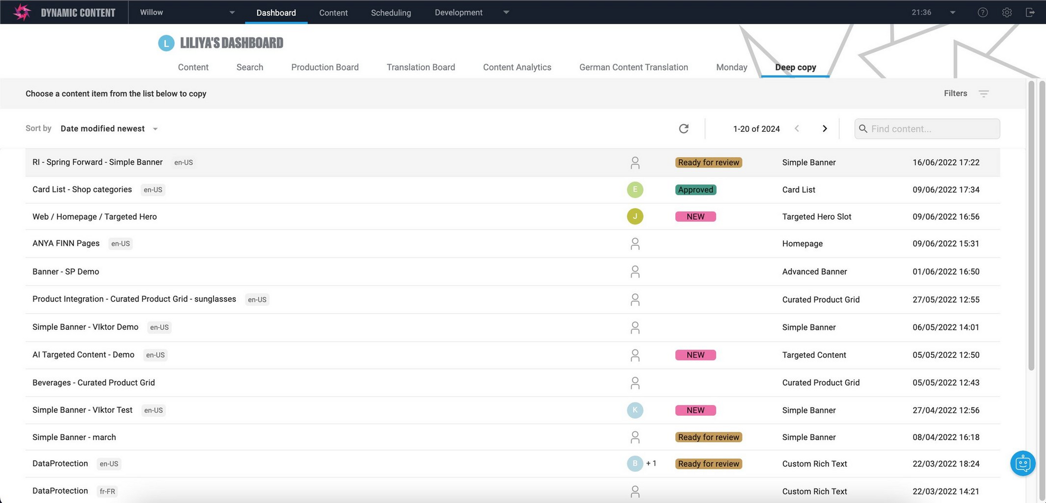The width and height of the screenshot is (1046, 503).
Task: Open the Filters panel icon
Action: (x=983, y=93)
